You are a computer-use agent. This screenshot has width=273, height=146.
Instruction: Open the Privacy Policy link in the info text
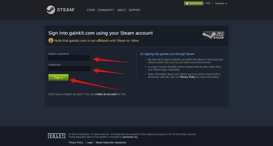188,77
